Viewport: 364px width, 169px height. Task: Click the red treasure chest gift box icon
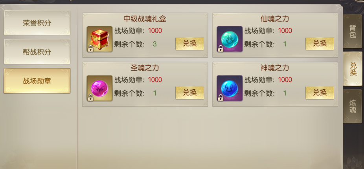pos(99,39)
